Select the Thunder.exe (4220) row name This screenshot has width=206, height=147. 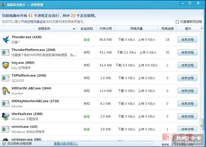[x=26, y=37]
